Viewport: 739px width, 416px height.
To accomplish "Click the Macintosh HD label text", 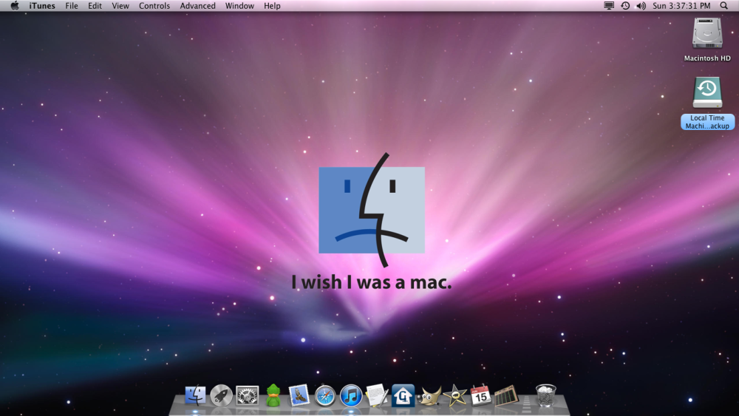I will tap(707, 58).
